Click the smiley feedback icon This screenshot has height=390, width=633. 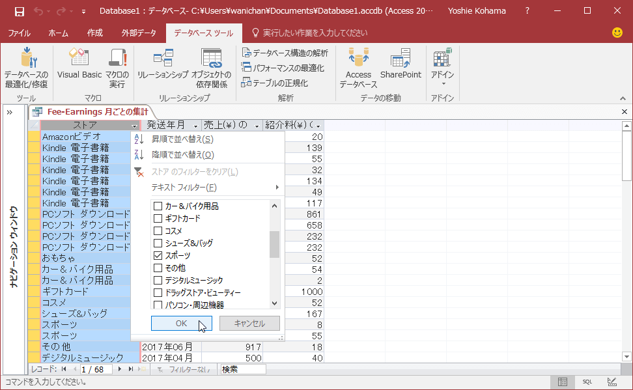click(617, 33)
